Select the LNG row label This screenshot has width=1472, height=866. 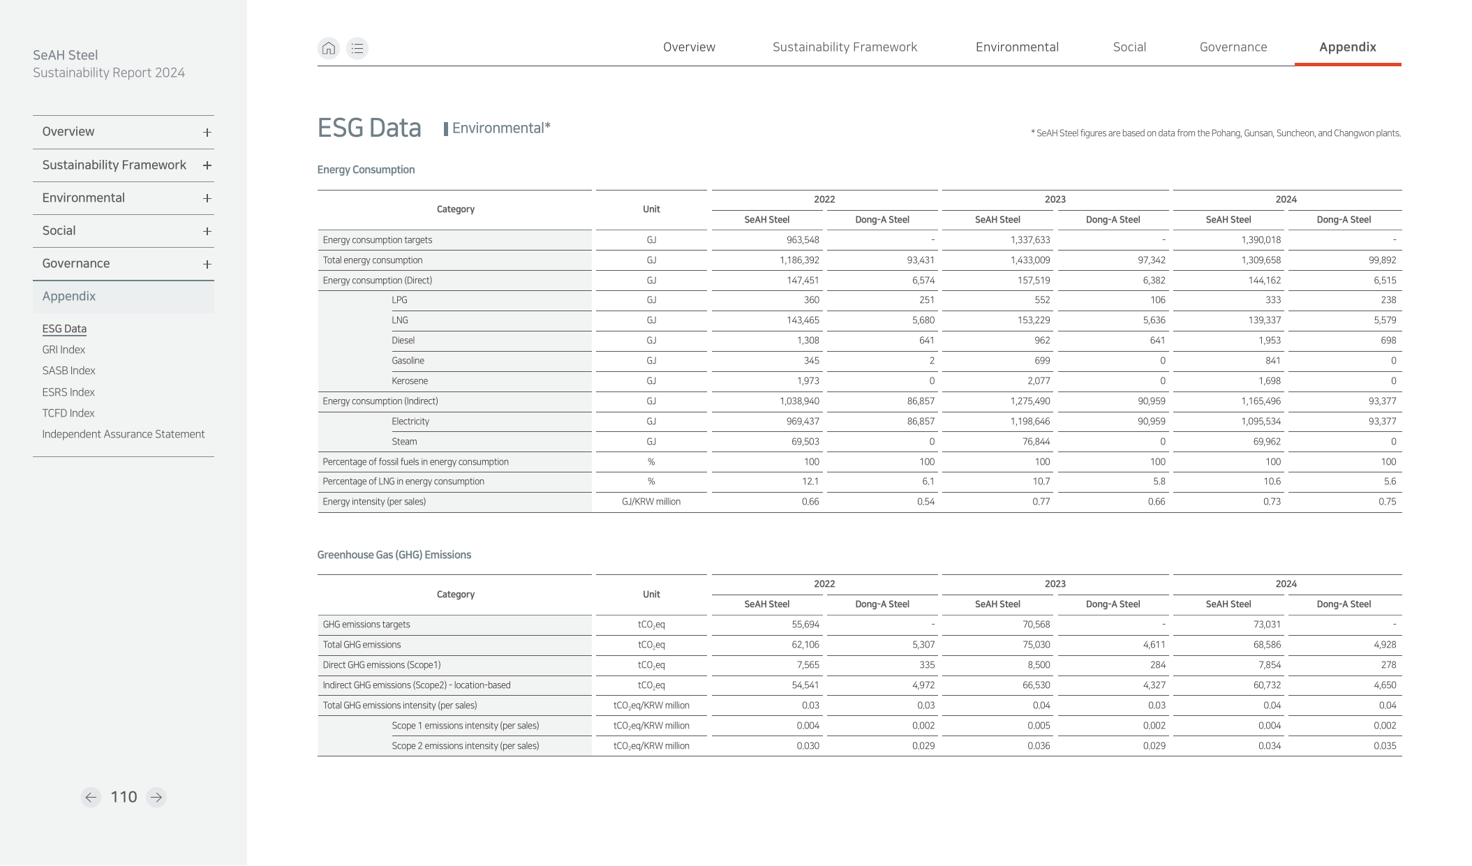400,320
